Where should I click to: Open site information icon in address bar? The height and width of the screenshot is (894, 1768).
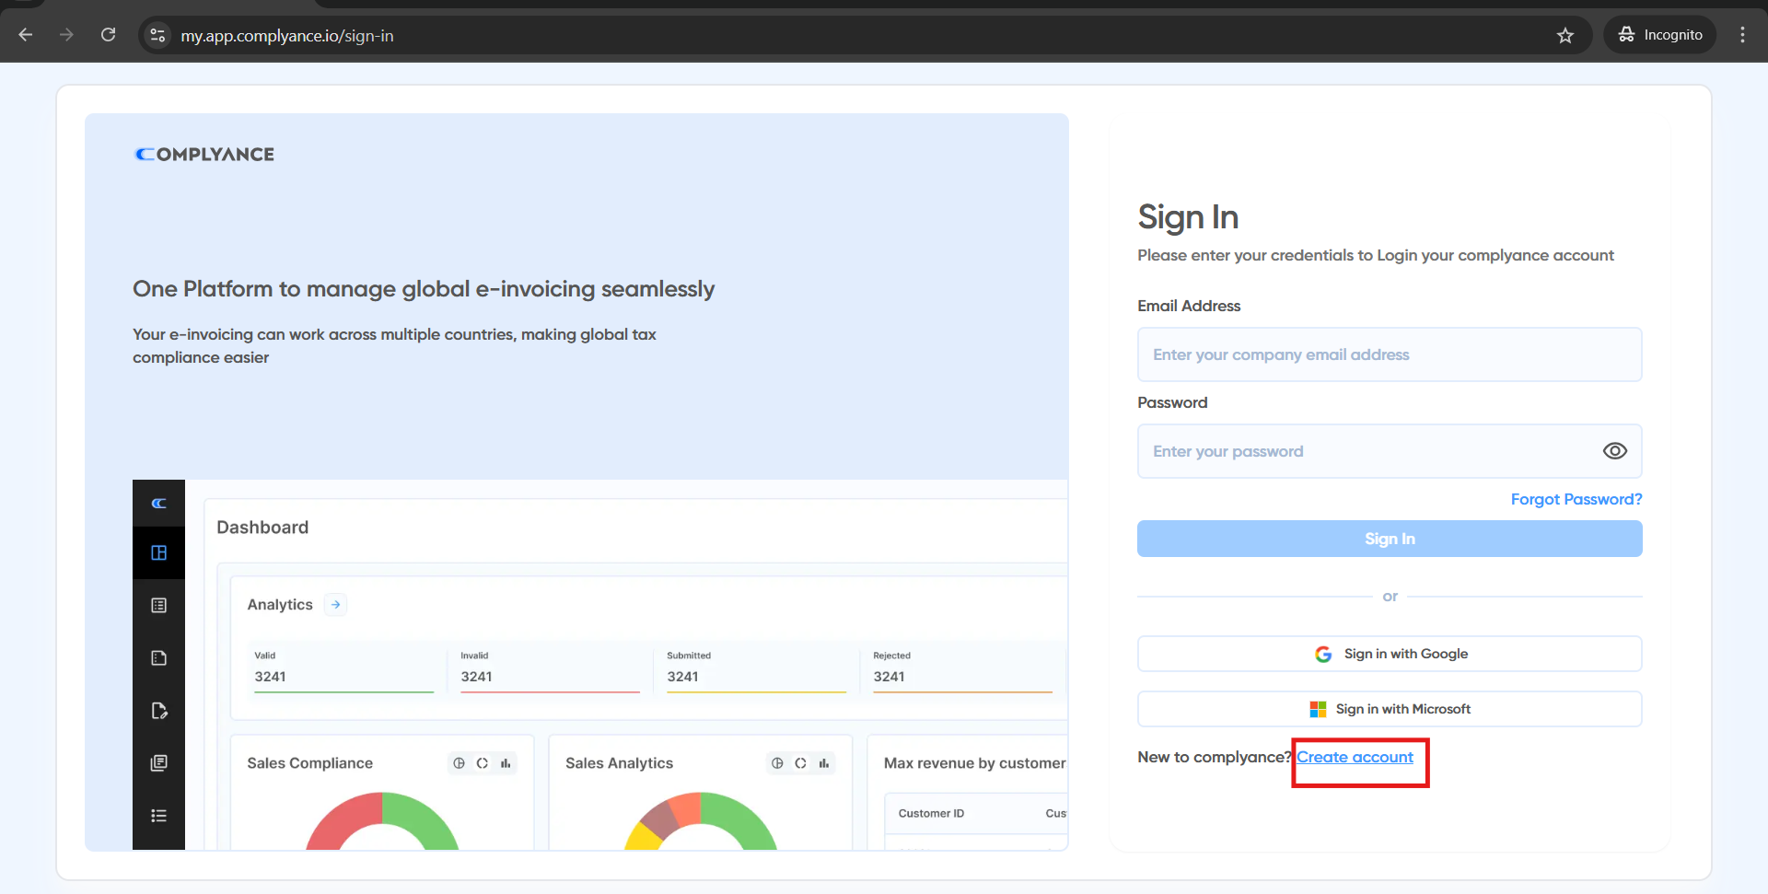coord(157,35)
